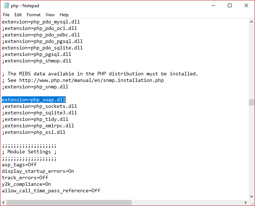This screenshot has height=206, width=255.
Task: Click the php.net snmp installation URL text
Action: (91, 80)
